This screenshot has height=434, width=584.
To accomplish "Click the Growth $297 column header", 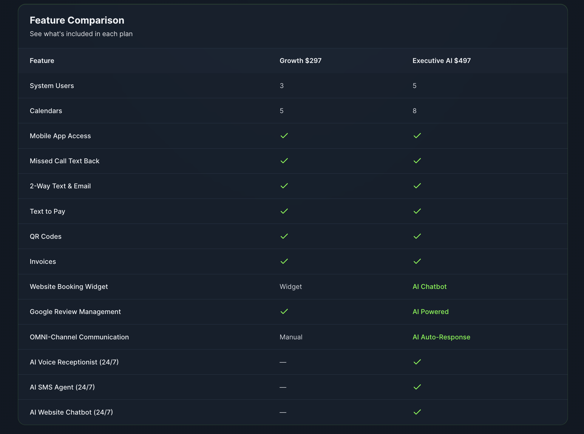I will pyautogui.click(x=300, y=61).
